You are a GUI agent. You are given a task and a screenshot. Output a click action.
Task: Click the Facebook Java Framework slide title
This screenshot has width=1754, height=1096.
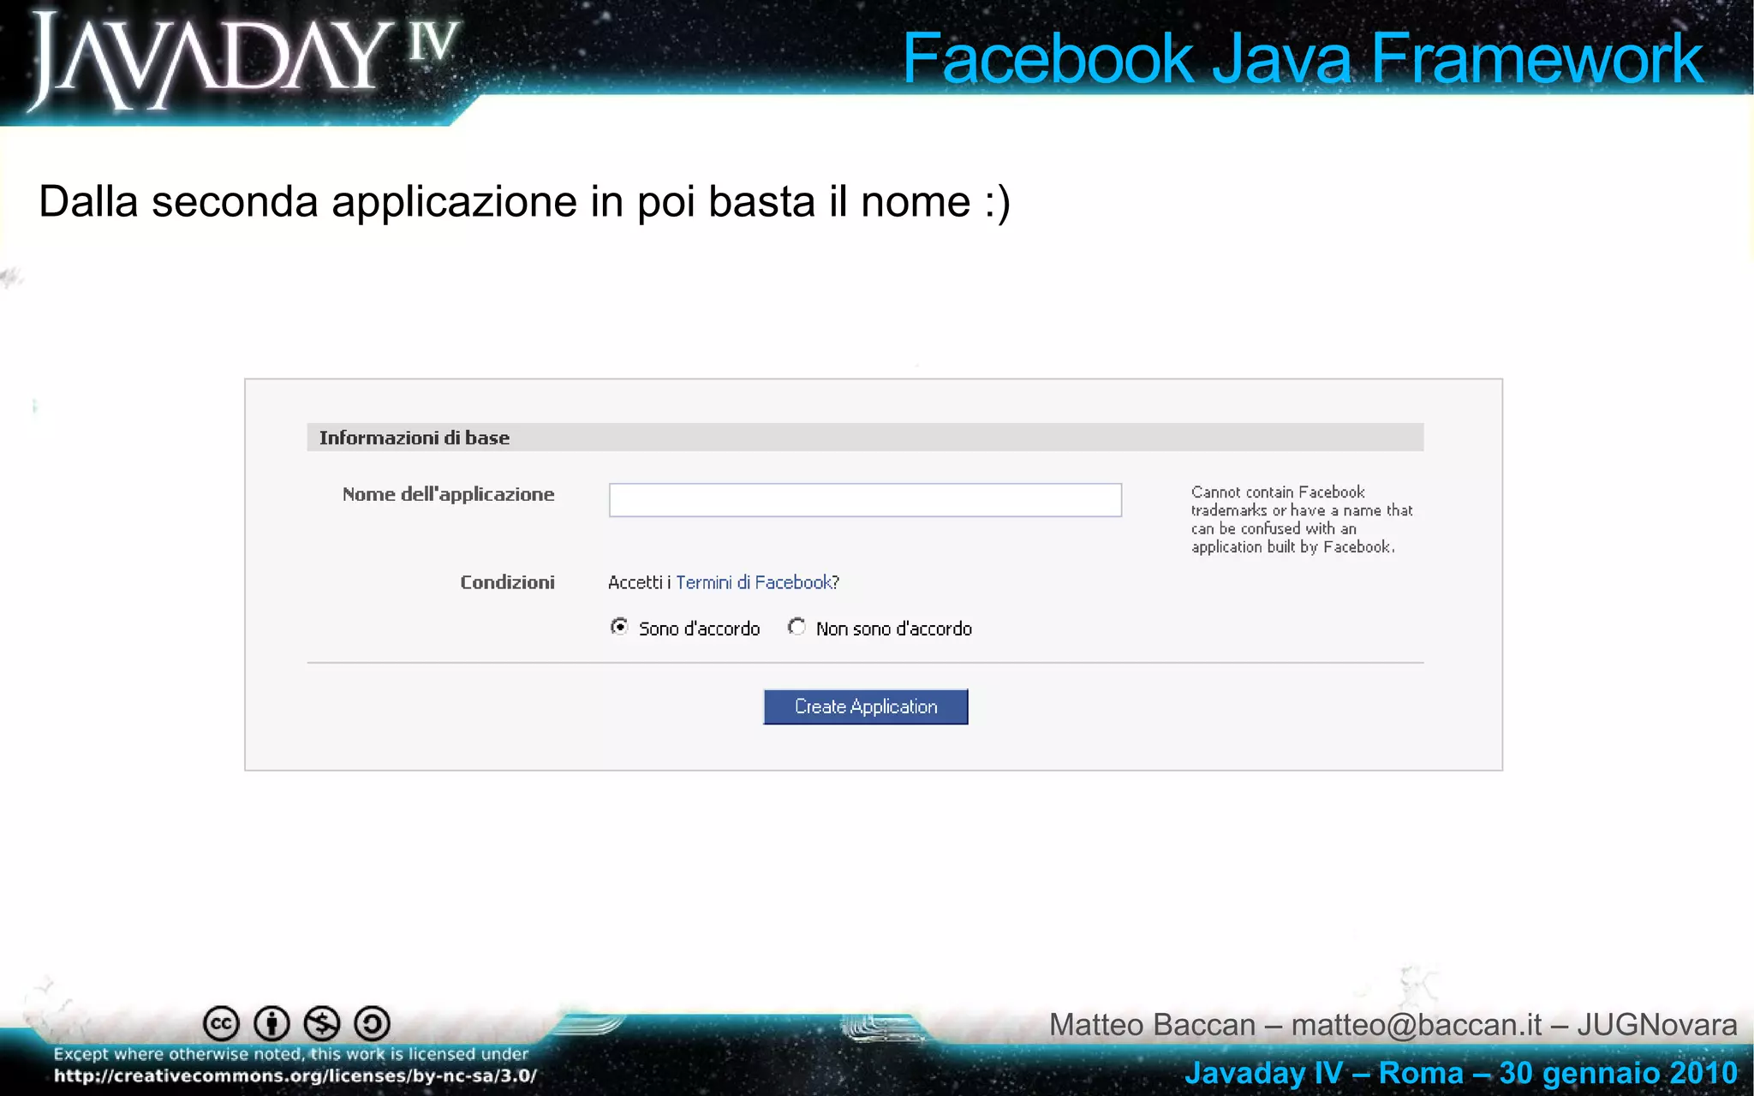pyautogui.click(x=1303, y=58)
